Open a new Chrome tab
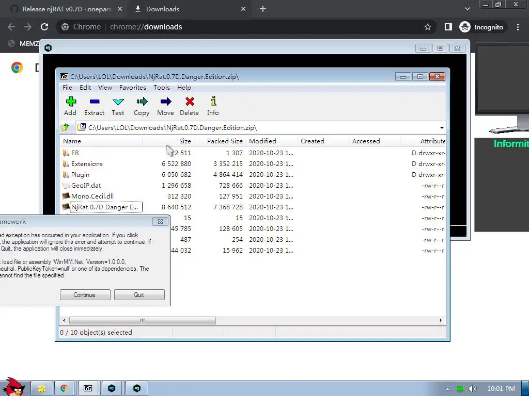 click(x=263, y=9)
